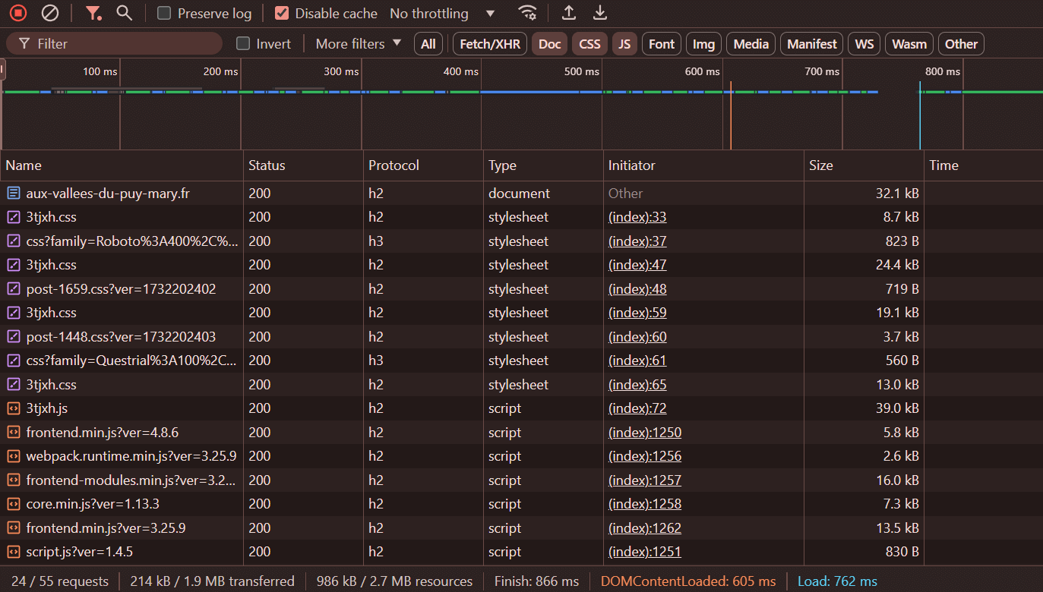Turn on the Font type filter

(x=662, y=44)
